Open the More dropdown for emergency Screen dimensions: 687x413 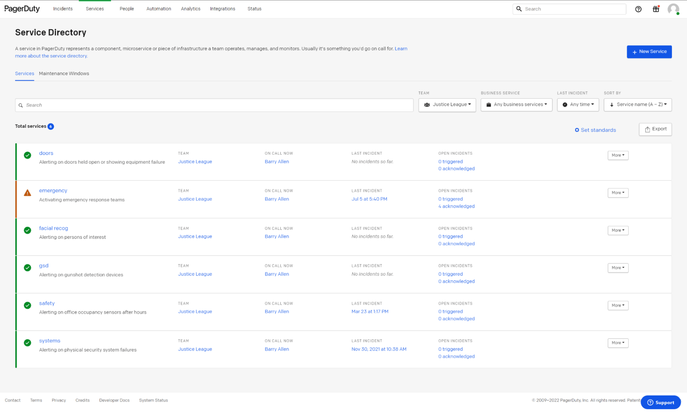click(618, 193)
